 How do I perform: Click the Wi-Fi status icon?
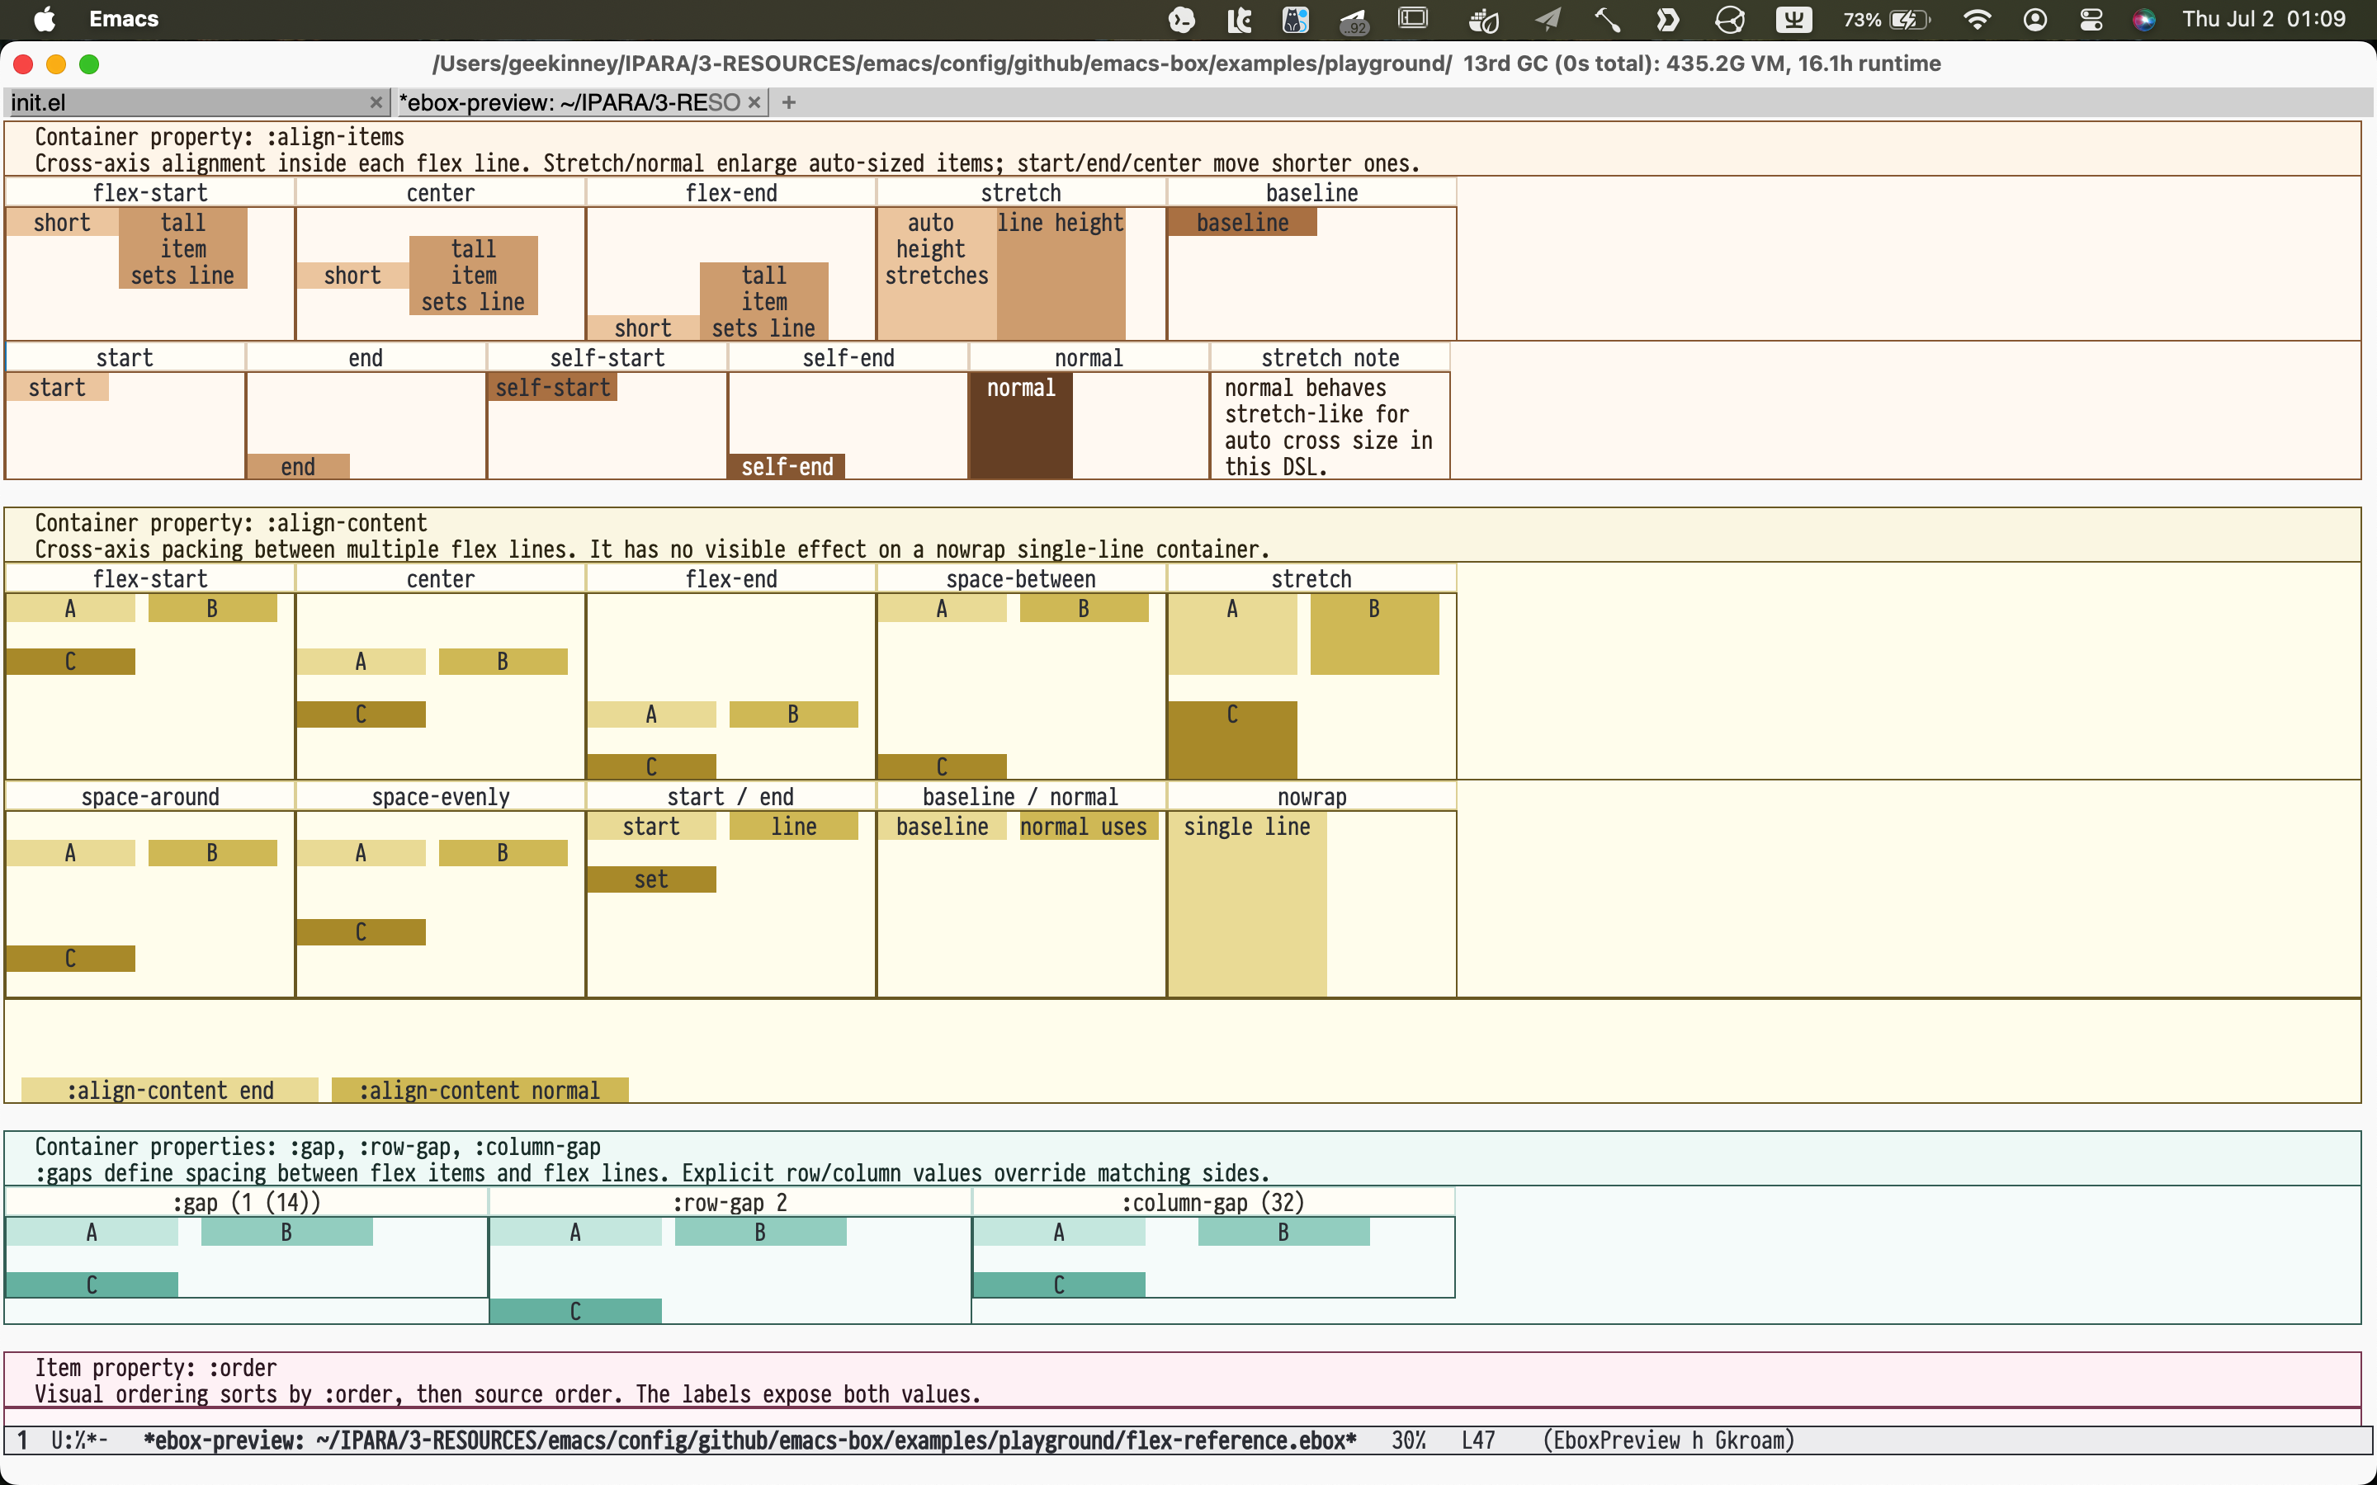pyautogui.click(x=1978, y=20)
